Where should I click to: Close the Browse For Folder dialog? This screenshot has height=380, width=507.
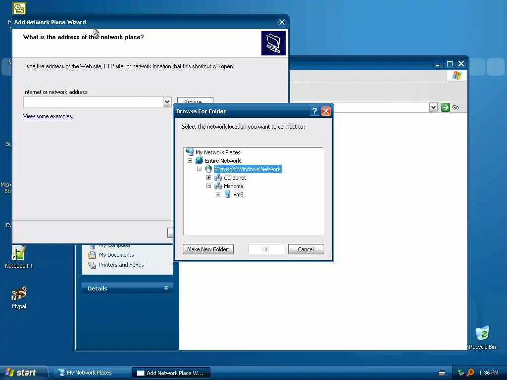click(326, 111)
